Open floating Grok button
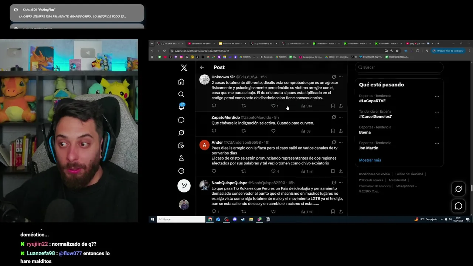Viewport: 473px width, 266px height. point(458,189)
